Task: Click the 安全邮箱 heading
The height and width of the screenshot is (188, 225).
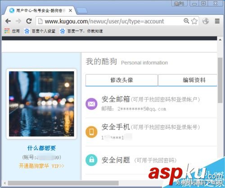Action: (116, 99)
